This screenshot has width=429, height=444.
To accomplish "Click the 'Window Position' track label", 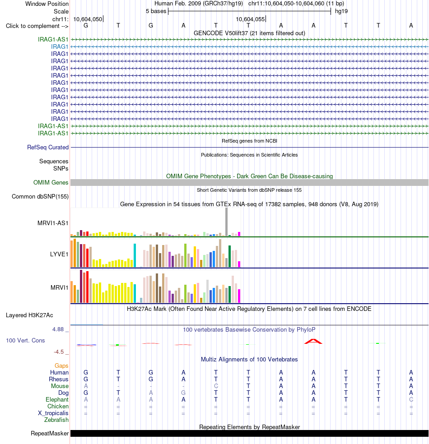I will pyautogui.click(x=47, y=4).
